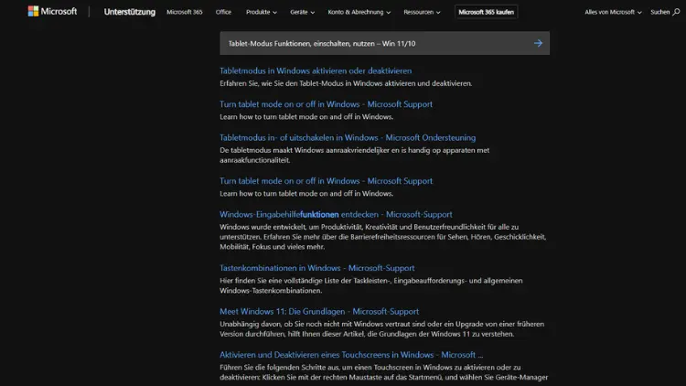This screenshot has height=386, width=686.
Task: Expand Konto & Abrechnung dropdown
Action: tap(359, 12)
